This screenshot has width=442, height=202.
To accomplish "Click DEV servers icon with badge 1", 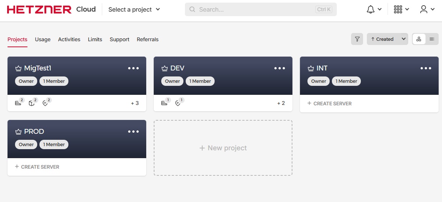I will (x=166, y=102).
